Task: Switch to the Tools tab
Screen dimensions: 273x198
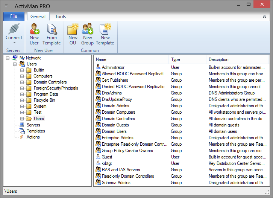Action: [61, 17]
